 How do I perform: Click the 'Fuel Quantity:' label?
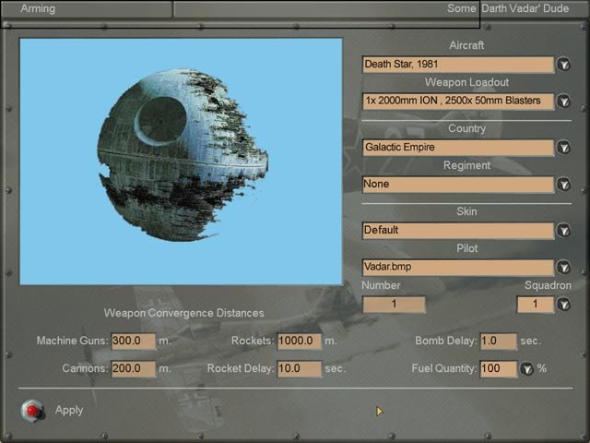click(444, 368)
